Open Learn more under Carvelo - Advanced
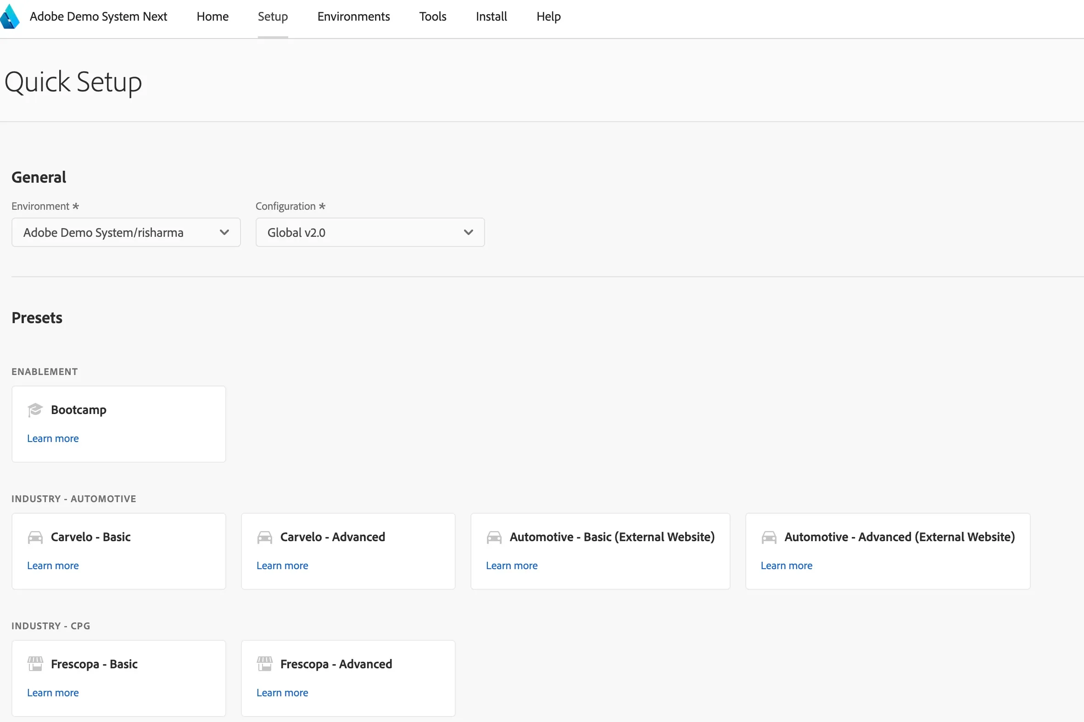This screenshot has width=1084, height=722. pos(282,565)
